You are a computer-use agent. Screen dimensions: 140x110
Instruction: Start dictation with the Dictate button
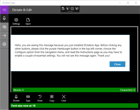coord(16,98)
